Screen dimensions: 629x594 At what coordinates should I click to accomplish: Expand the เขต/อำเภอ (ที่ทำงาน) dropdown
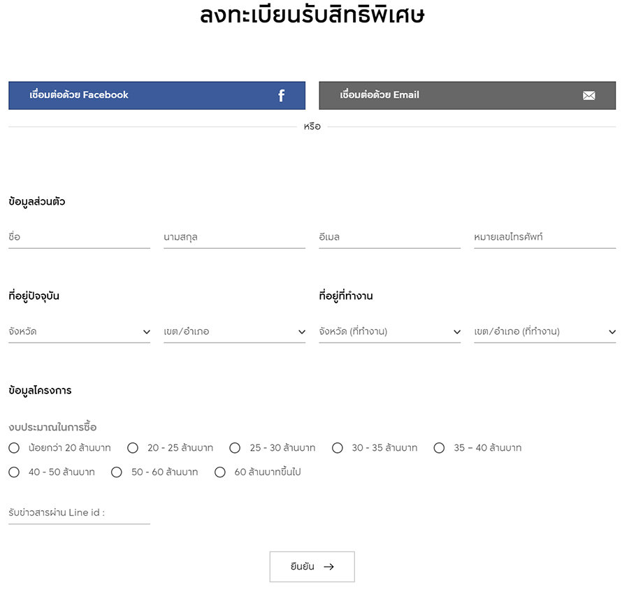coord(544,332)
